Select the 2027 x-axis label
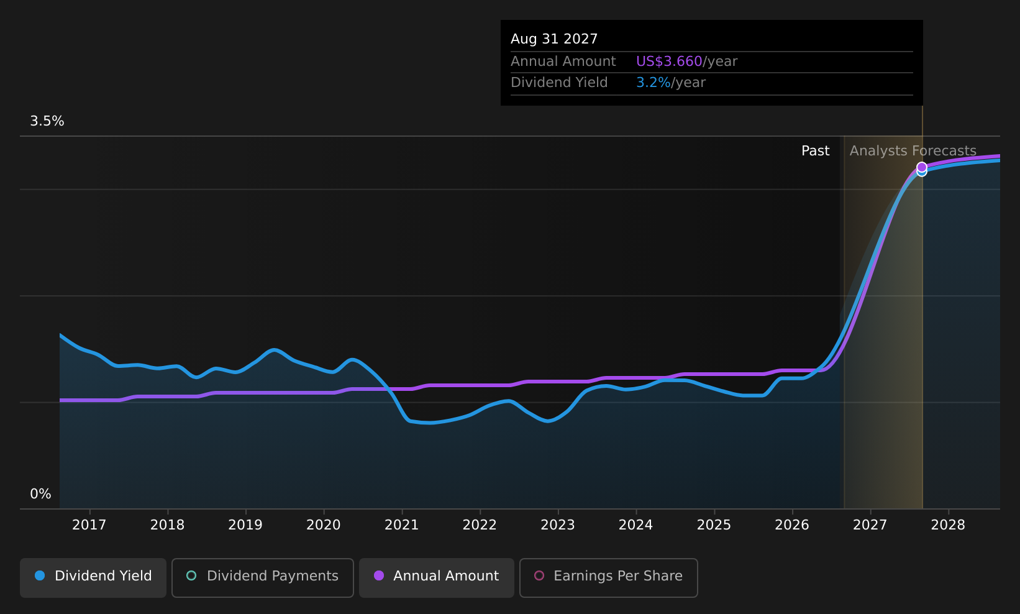The image size is (1020, 614). pyautogui.click(x=870, y=525)
